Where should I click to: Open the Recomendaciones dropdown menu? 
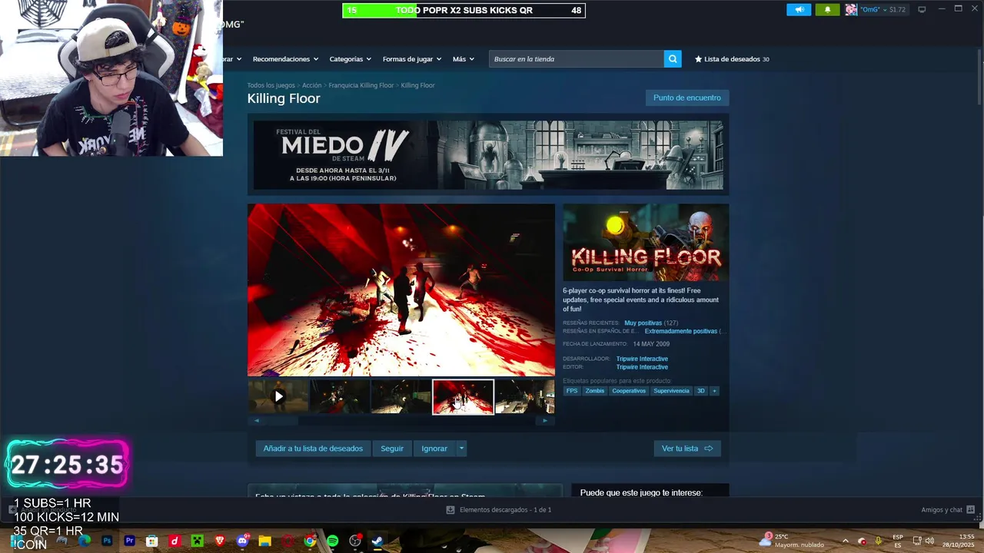coord(285,59)
